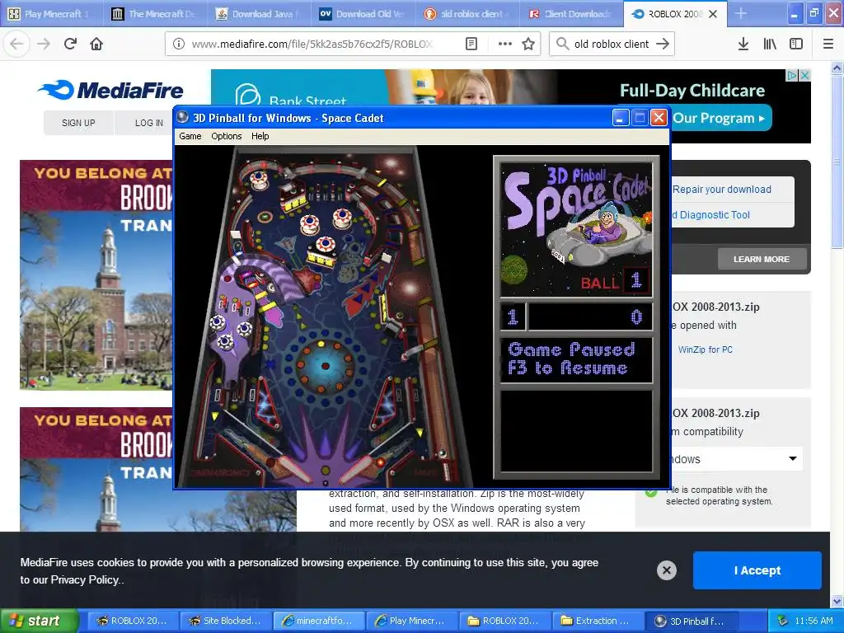Open the Firefox hamburger menu
Screen dimensions: 844x633
pos(828,45)
